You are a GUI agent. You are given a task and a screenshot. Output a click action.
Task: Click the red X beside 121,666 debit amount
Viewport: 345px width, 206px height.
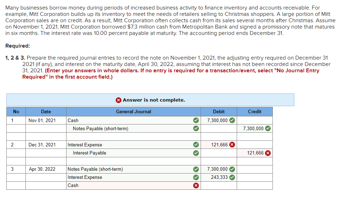tap(232, 144)
